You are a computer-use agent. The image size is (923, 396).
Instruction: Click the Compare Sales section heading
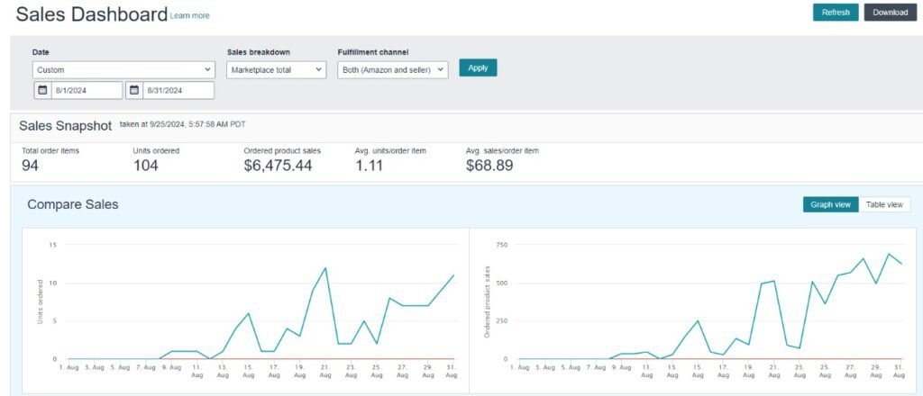coord(73,204)
